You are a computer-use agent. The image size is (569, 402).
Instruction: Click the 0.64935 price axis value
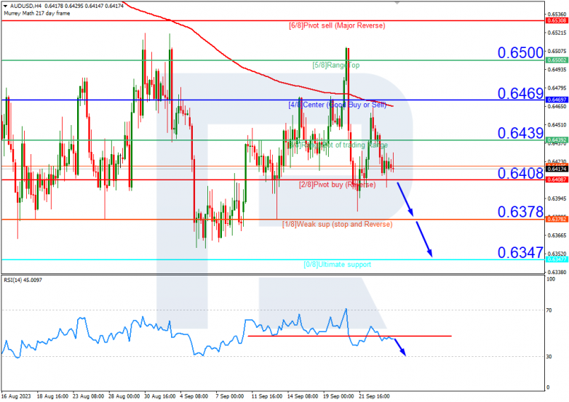pyautogui.click(x=557, y=70)
